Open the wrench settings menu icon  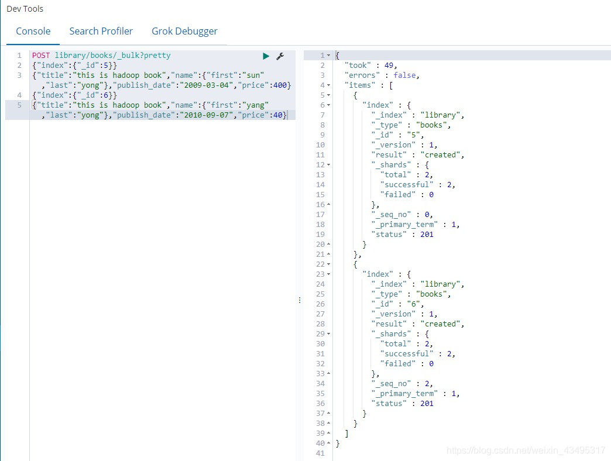point(280,56)
